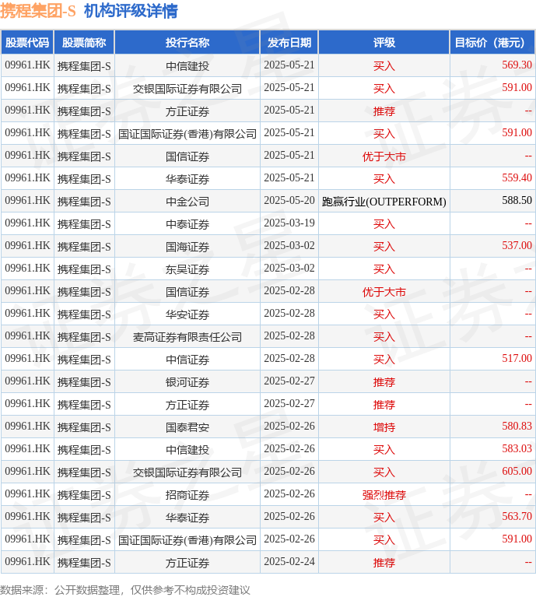
Task: Click the 华安证券 cell
Action: click(187, 314)
